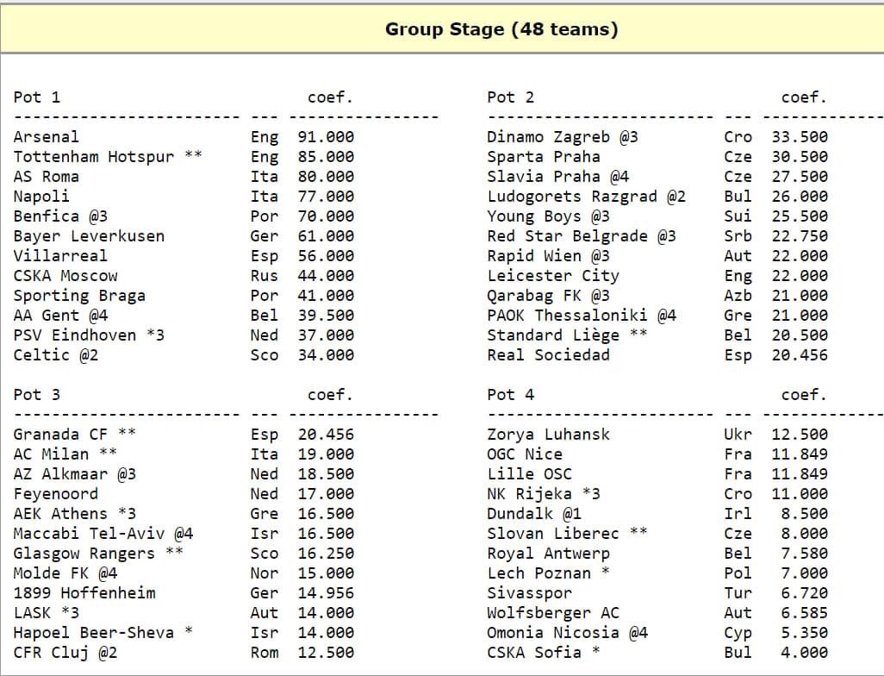Select Glasgow Rangers entry
Screen dimensions: 884x676
pos(84,554)
